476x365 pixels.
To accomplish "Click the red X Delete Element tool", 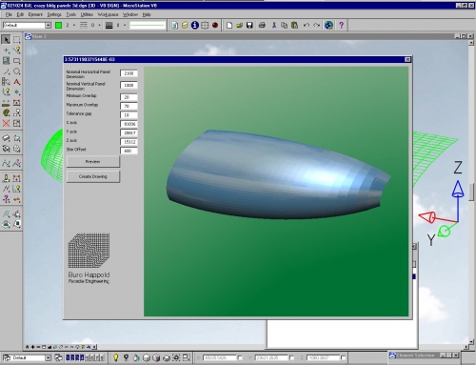I will pos(6,123).
